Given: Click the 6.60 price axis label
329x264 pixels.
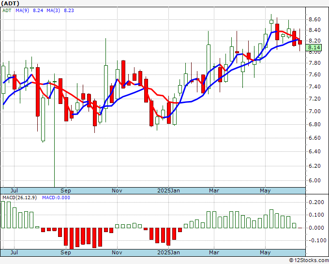Looking at the screenshot, I should coord(314,138).
